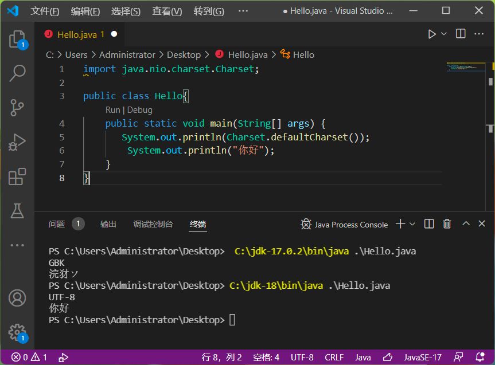Kill the terminal with trash icon

[447, 224]
